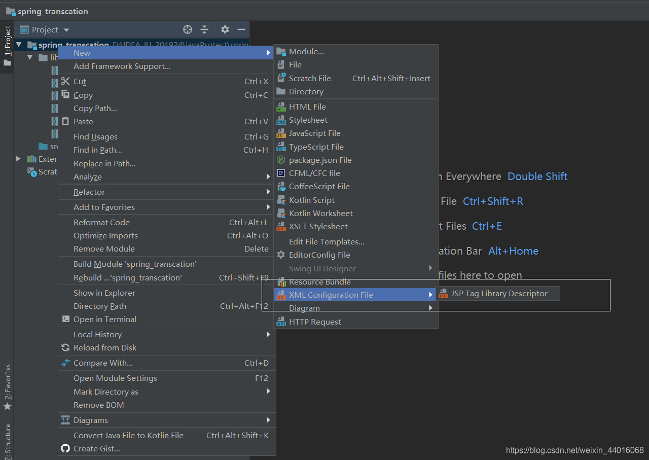Screen dimensions: 649x460
Task: Expand Mark Directory as submenu
Action: point(268,392)
